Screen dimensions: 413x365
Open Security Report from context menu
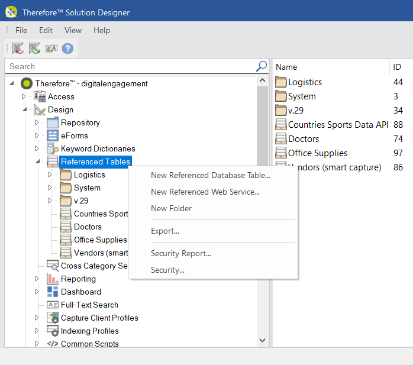(213, 253)
